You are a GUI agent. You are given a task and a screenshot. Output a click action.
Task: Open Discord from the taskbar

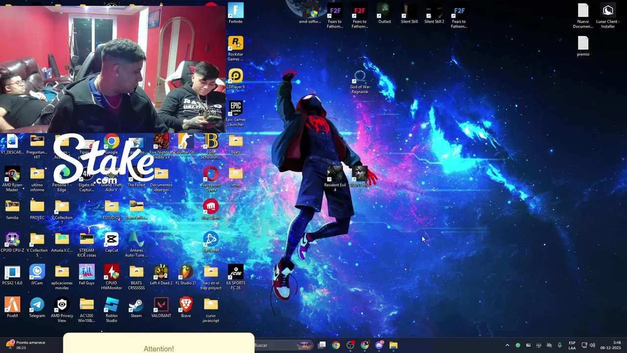tap(379, 345)
